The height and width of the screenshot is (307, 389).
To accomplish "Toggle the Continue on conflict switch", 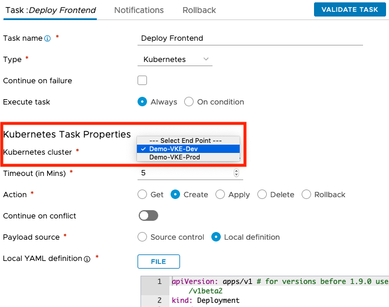I will coord(148,215).
